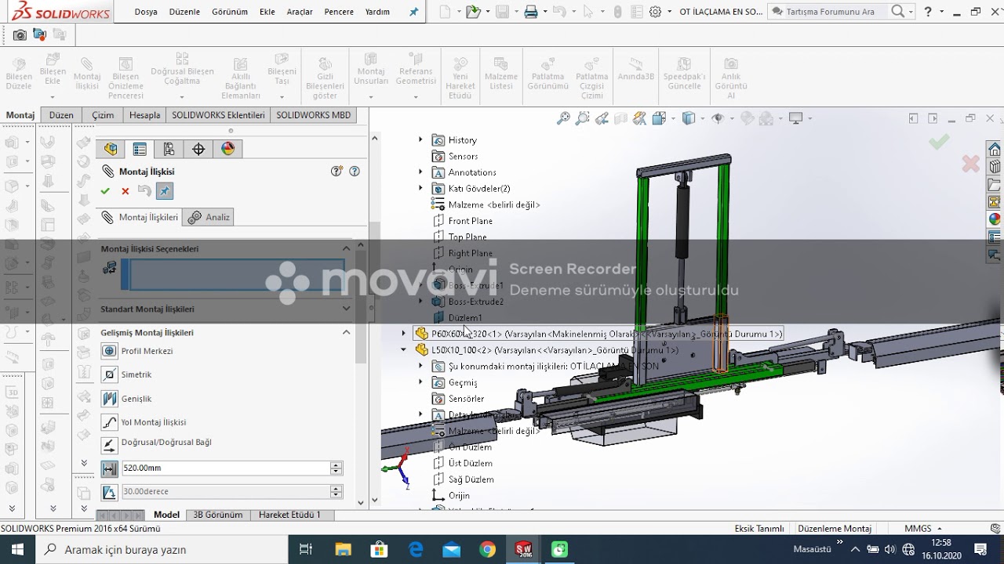This screenshot has height=564, width=1004.
Task: Switch to Montaj İlişkileri tab
Action: pyautogui.click(x=140, y=217)
